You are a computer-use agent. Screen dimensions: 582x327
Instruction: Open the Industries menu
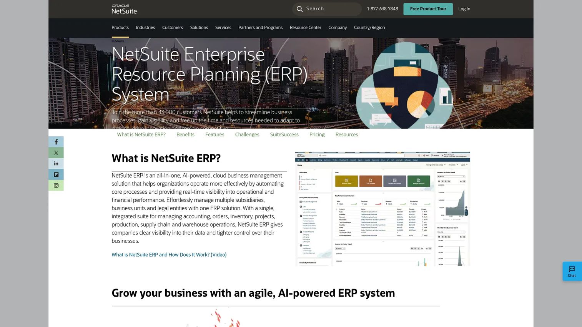pos(145,28)
